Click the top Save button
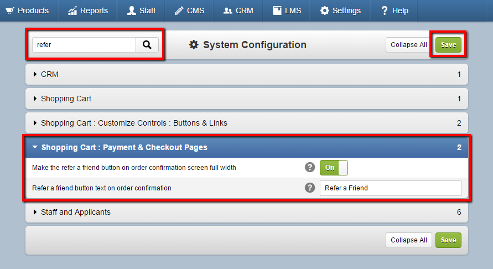The height and width of the screenshot is (269, 493). point(448,45)
